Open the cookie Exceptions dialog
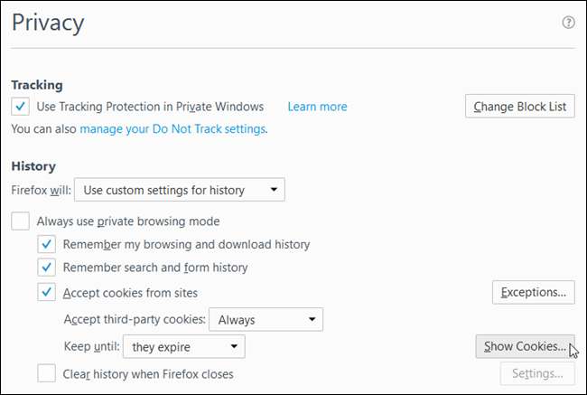587x395 pixels. click(533, 292)
